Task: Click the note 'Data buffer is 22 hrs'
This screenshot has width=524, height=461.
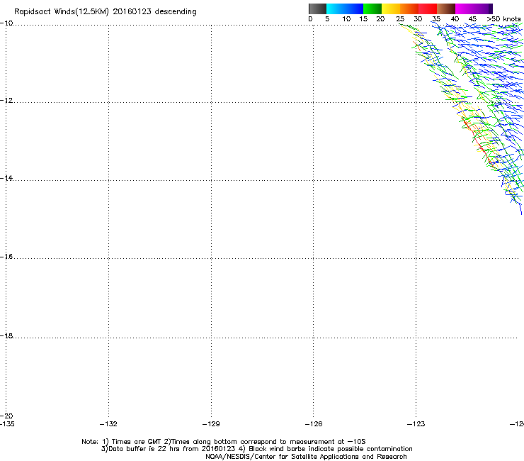Action: 144,449
